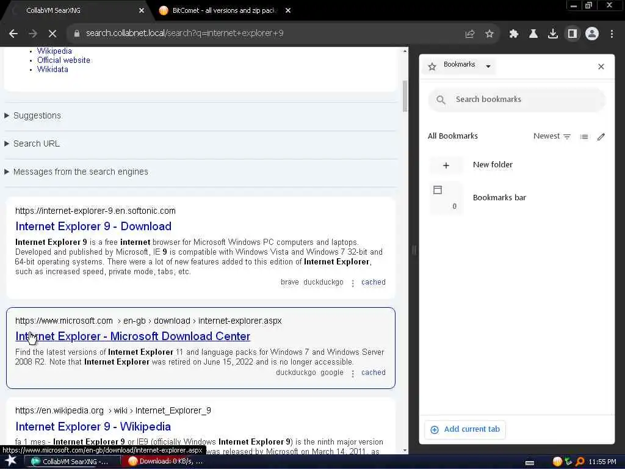Viewport: 625px width, 469px height.
Task: Open Chrome Labs flask icon
Action: click(533, 34)
